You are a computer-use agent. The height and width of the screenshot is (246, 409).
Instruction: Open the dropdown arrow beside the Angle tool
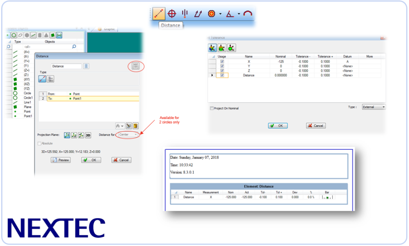(239, 14)
